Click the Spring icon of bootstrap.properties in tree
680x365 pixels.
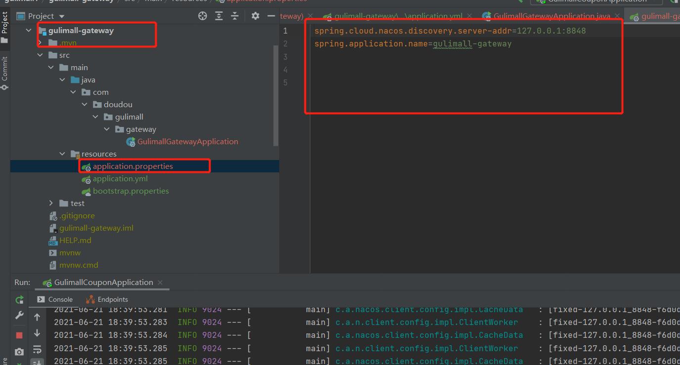86,191
